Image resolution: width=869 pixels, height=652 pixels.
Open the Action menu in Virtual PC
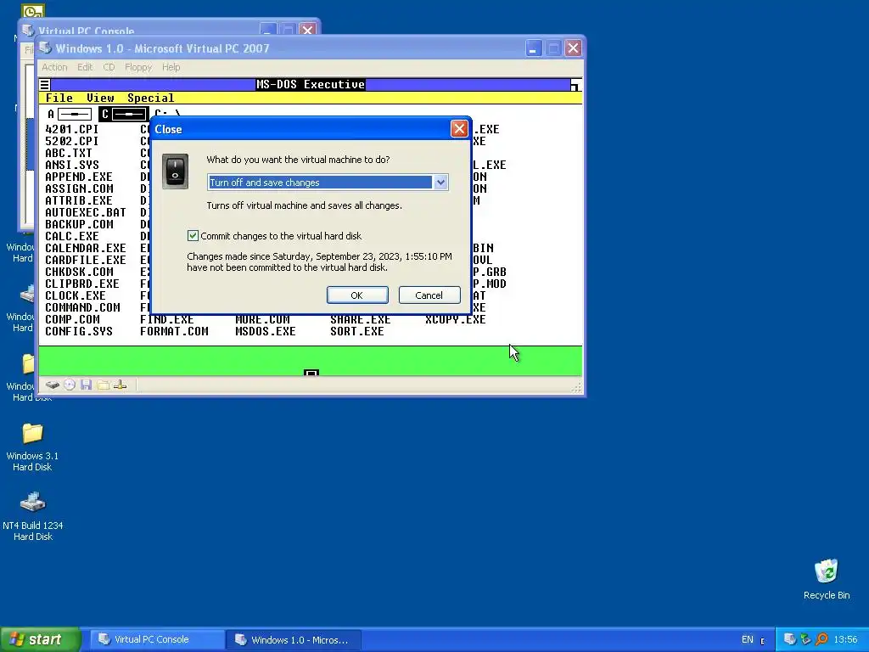tap(54, 67)
